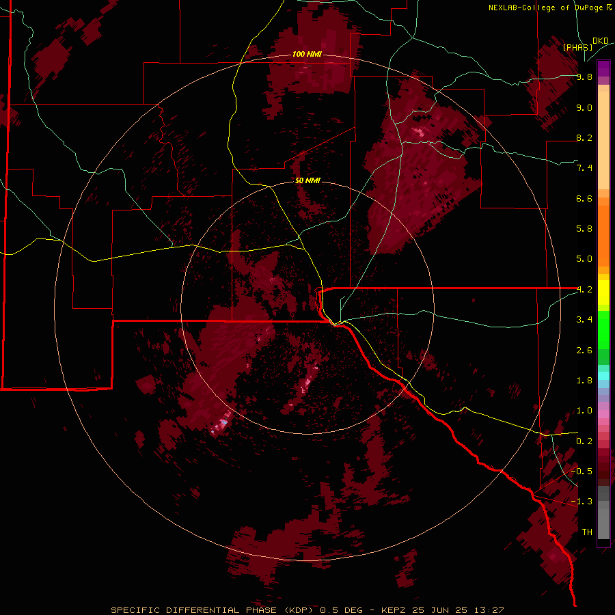The image size is (615, 615).
Task: Click the light blue high-KDP pixel cluster southwest of radar
Action: [223, 422]
